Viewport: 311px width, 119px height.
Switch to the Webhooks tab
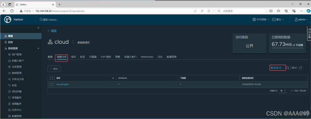(147, 57)
